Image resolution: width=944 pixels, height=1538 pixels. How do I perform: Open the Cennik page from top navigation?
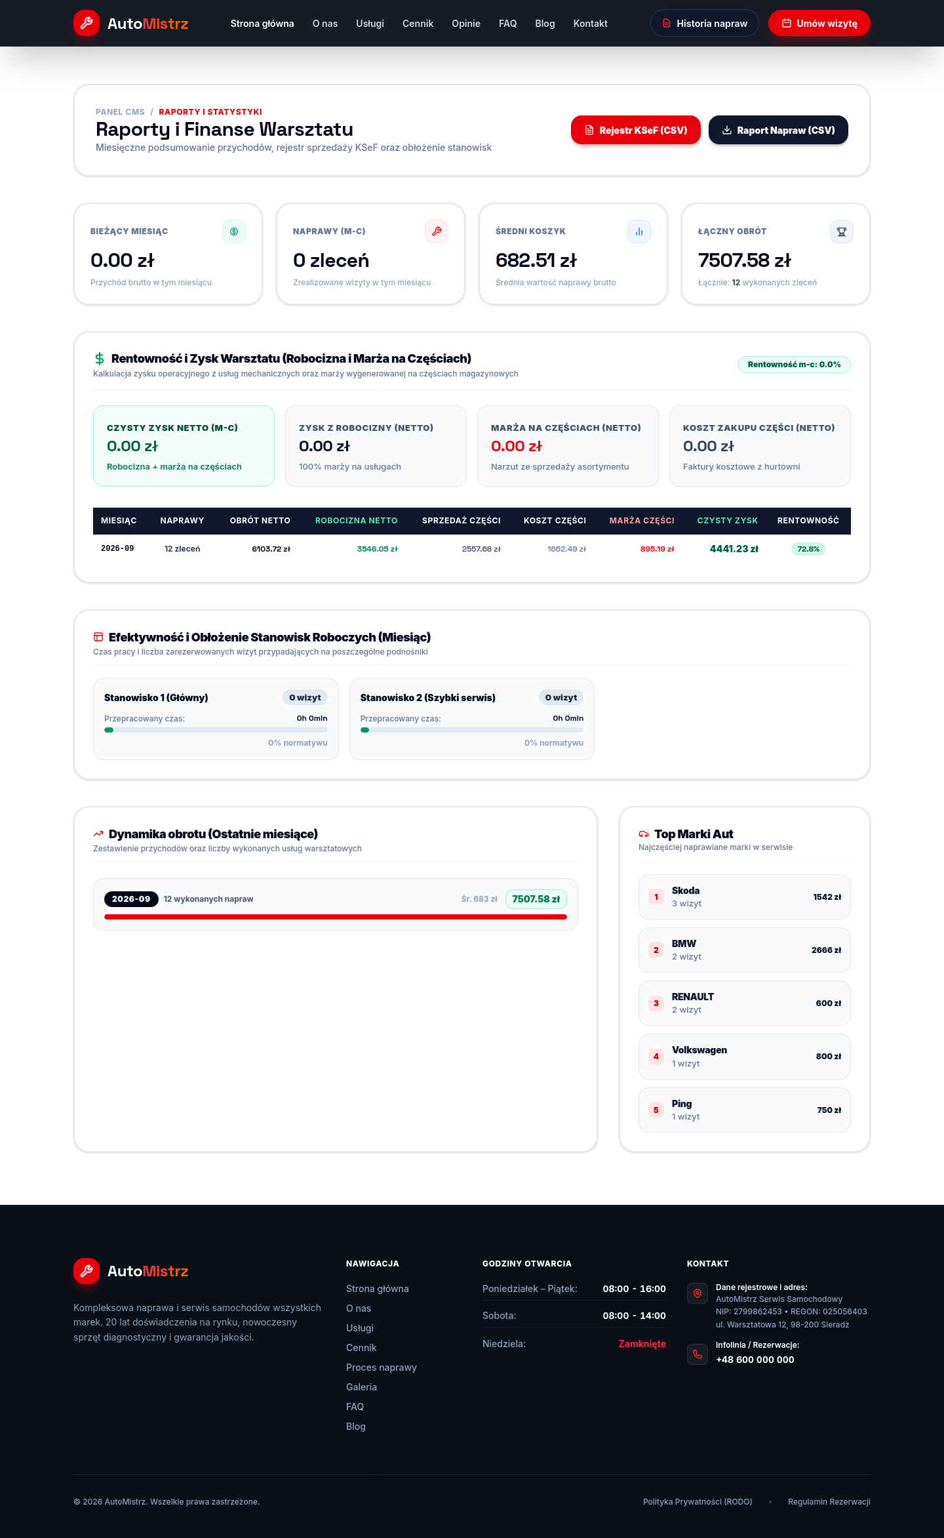[x=418, y=24]
